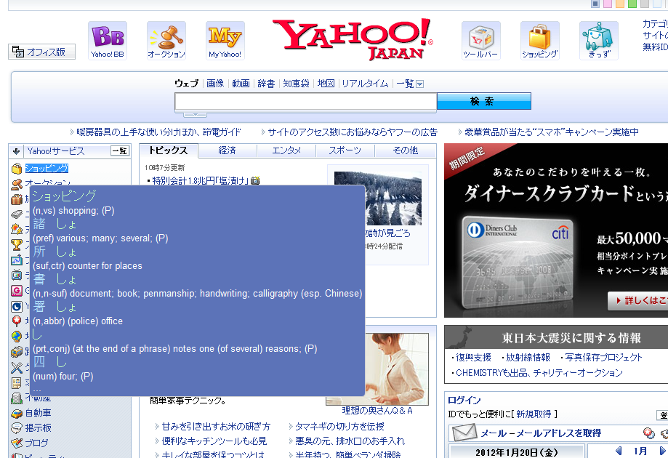Click the sidebar fork and knife icon
The width and height of the screenshot is (668, 458).
(17, 367)
